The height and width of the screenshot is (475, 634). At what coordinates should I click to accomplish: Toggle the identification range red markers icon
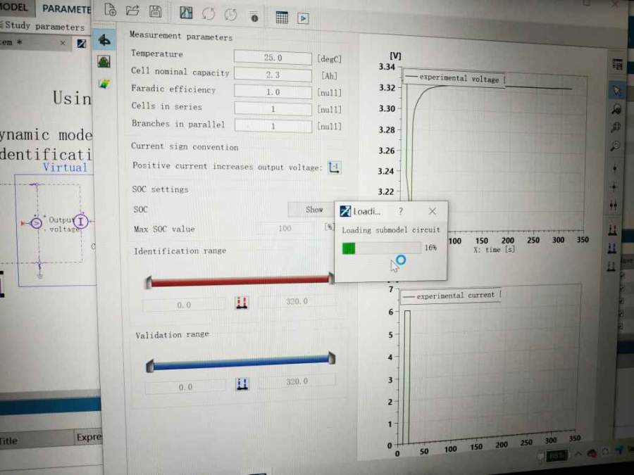(x=242, y=303)
